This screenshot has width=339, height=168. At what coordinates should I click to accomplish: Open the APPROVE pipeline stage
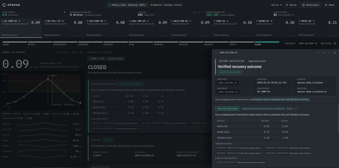166,43
